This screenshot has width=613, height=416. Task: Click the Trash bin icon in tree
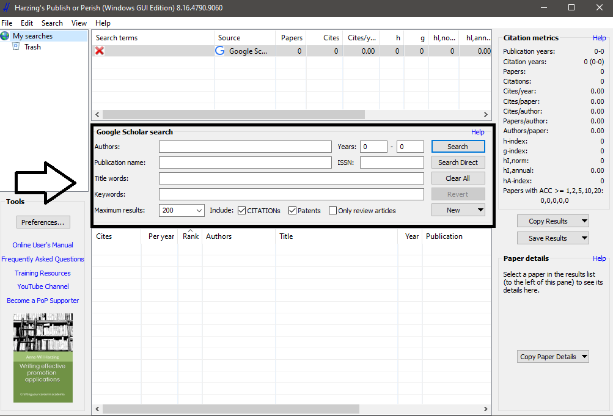(x=16, y=46)
